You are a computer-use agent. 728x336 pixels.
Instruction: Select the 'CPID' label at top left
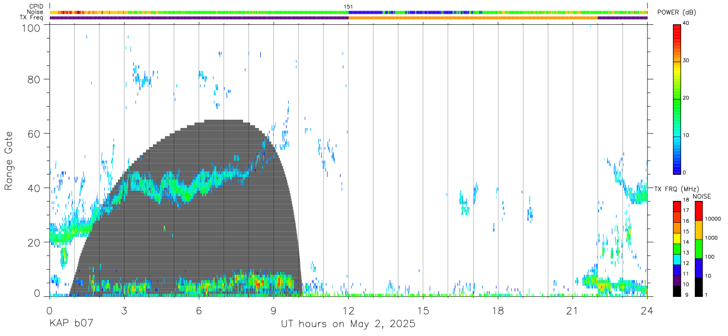pyautogui.click(x=37, y=7)
